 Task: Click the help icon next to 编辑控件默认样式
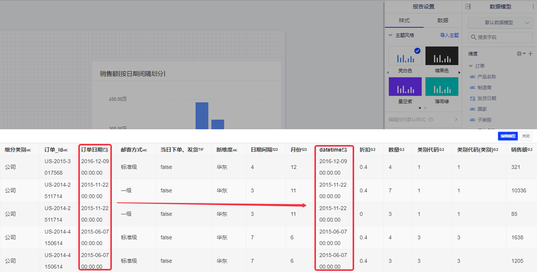(x=431, y=120)
